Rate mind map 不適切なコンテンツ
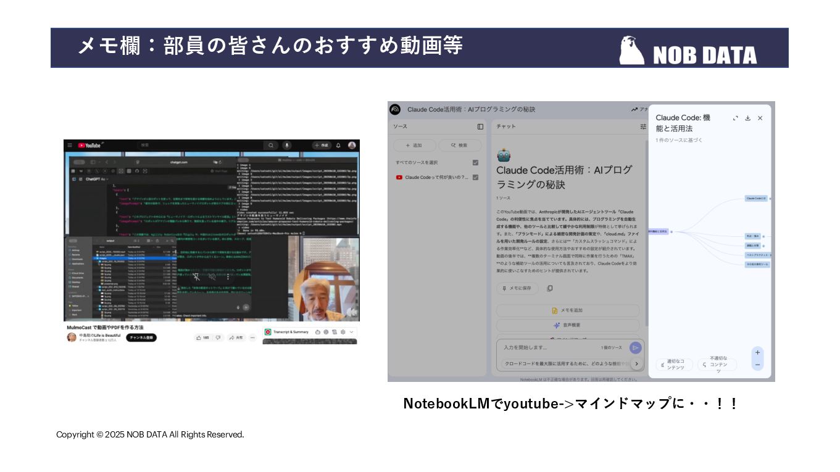The image size is (840, 472). (x=717, y=365)
